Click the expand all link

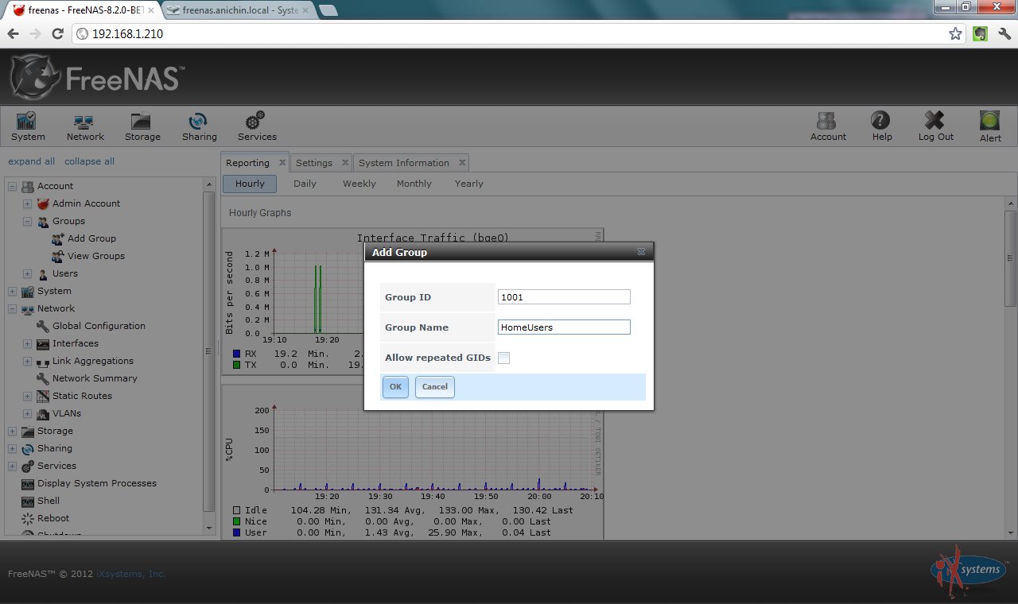[32, 161]
